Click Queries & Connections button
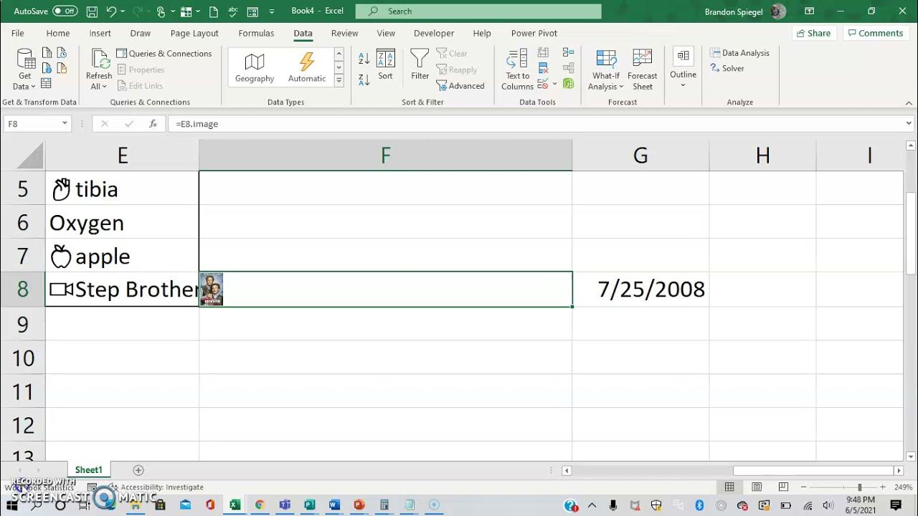Screen dimensions: 918x516 164,54
